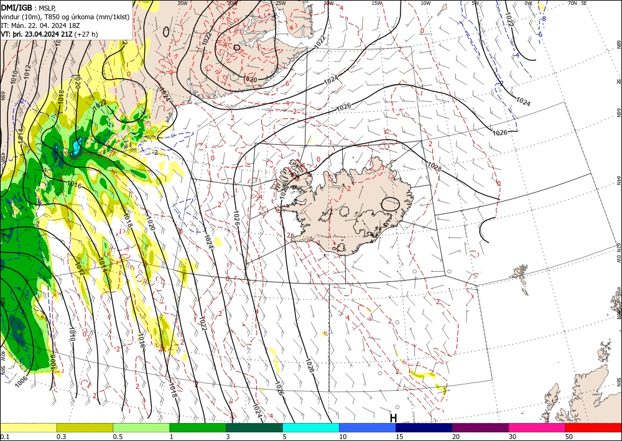622x441 pixels.
Task: Pick the blue 10–15 mm legend swatch
Action: (368, 428)
